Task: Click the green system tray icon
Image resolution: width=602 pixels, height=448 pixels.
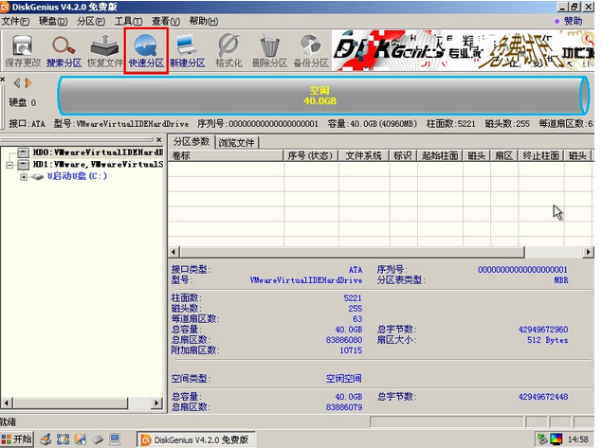Action: 542,439
